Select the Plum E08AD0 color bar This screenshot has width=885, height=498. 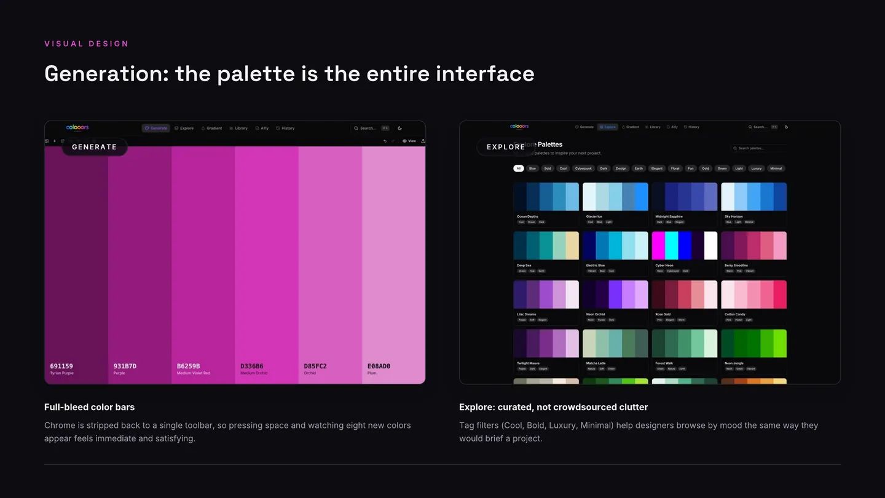click(x=394, y=265)
